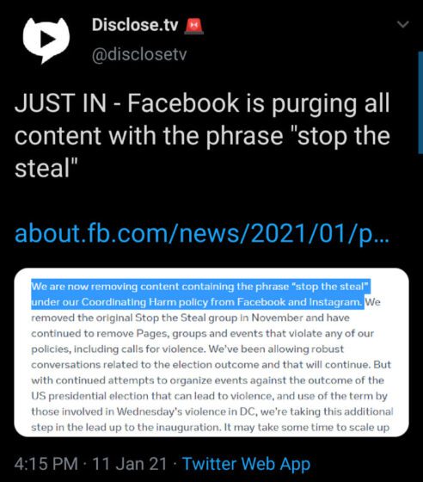Click the red siren emoji beside name
Screen dimensions: 423x482
tap(193, 26)
